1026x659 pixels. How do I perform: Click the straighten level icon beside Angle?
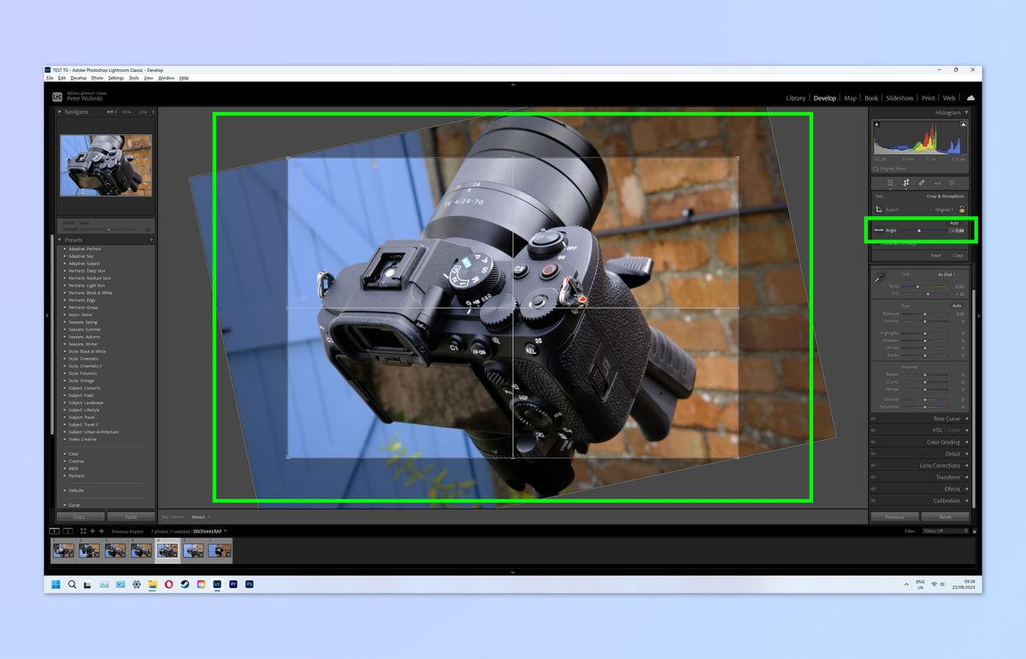[x=879, y=230]
